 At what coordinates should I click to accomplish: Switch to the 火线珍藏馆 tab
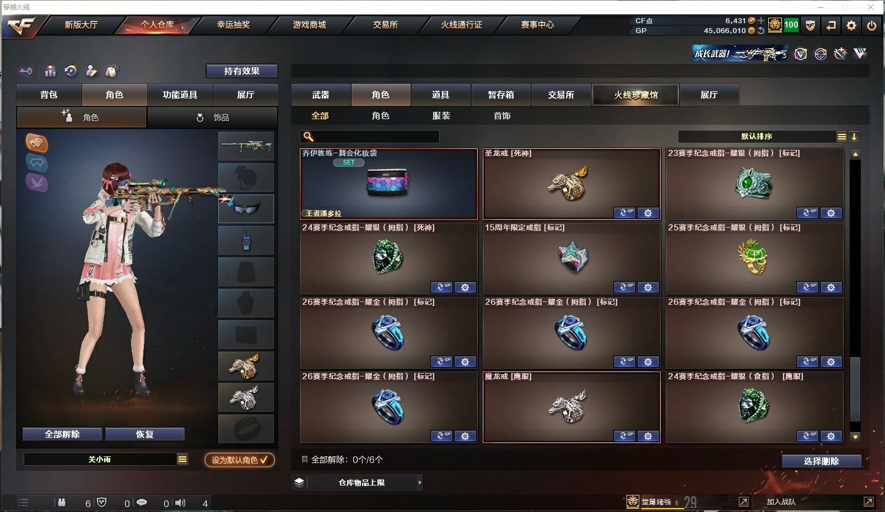tap(635, 95)
